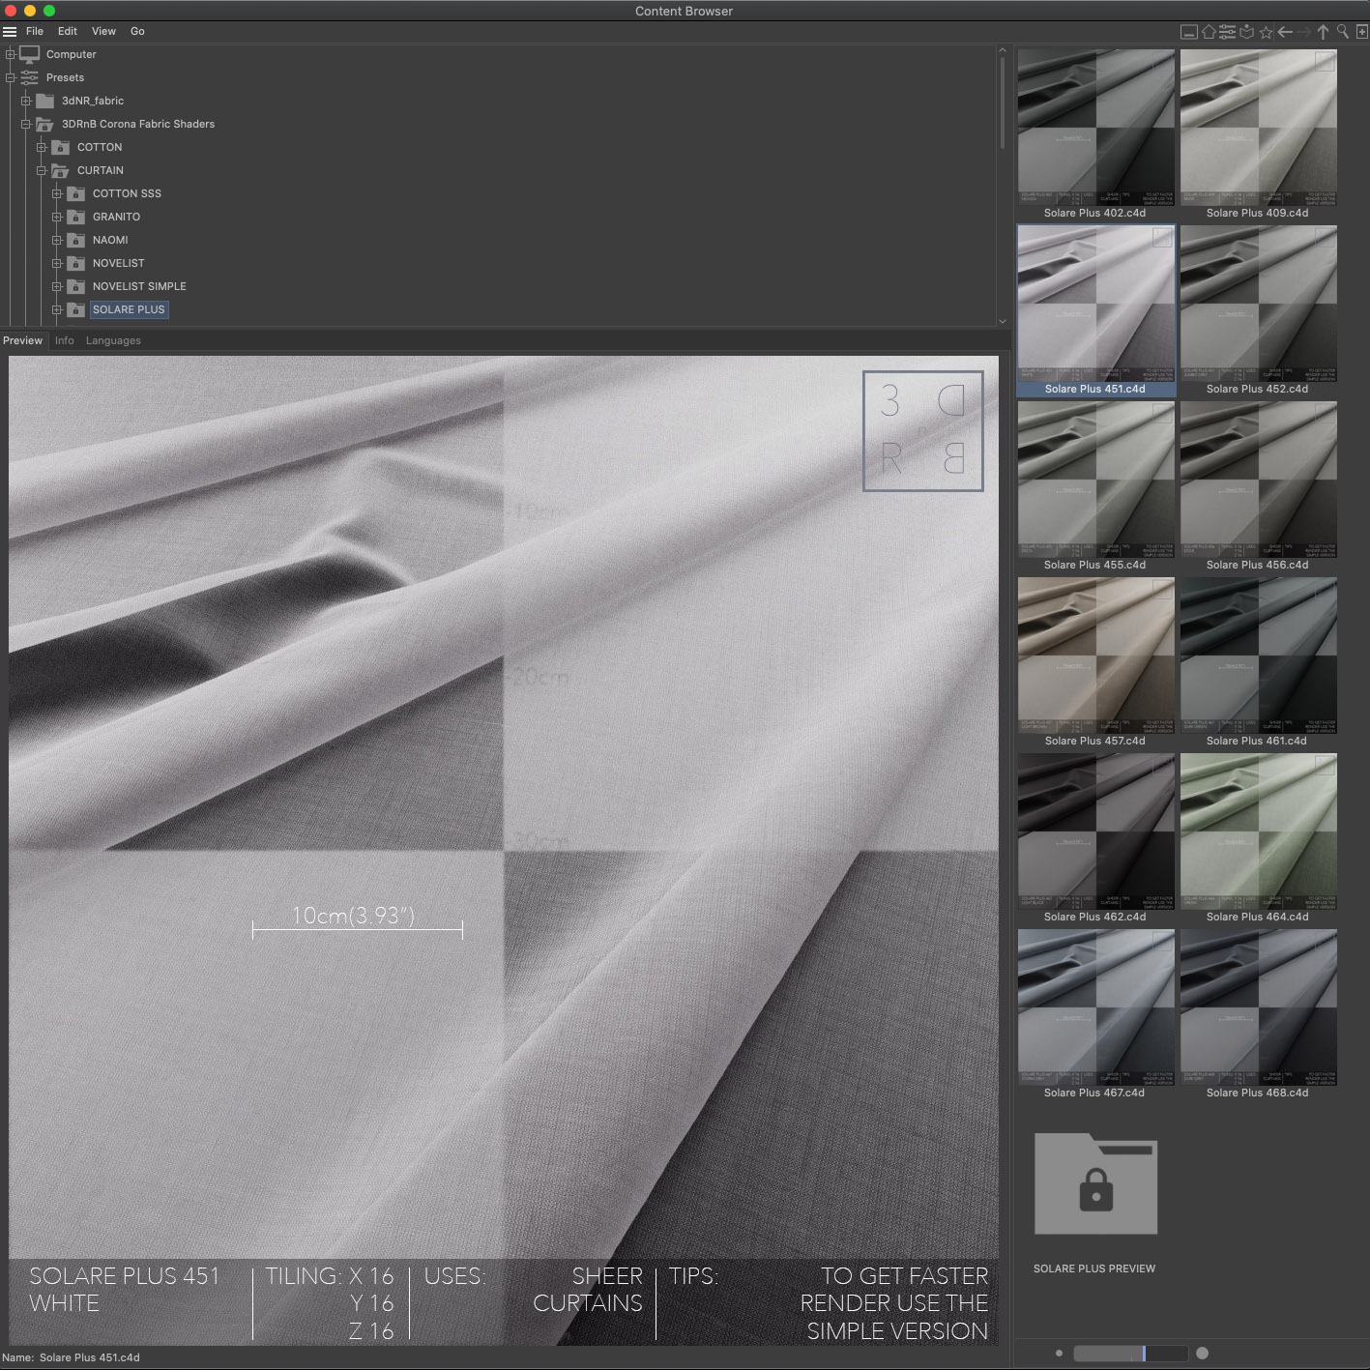The height and width of the screenshot is (1370, 1370).
Task: Open search with the magnifier icon
Action: click(1342, 32)
